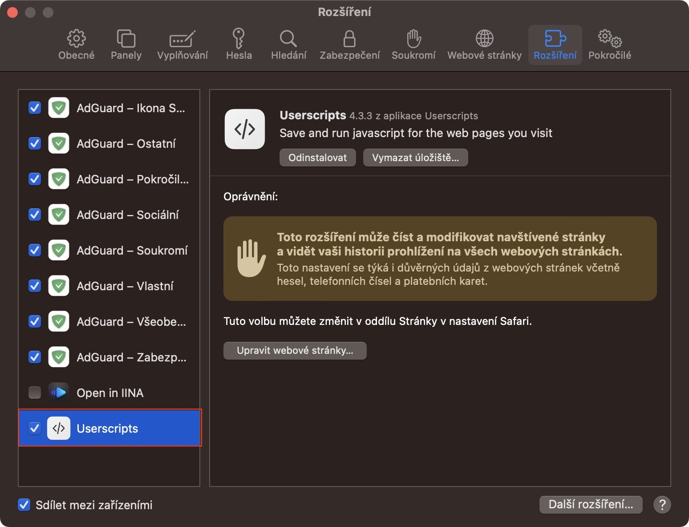Toggle the AdGuard – Pokročil... checkbox
Screen dimensions: 689x527
pyautogui.click(x=35, y=179)
